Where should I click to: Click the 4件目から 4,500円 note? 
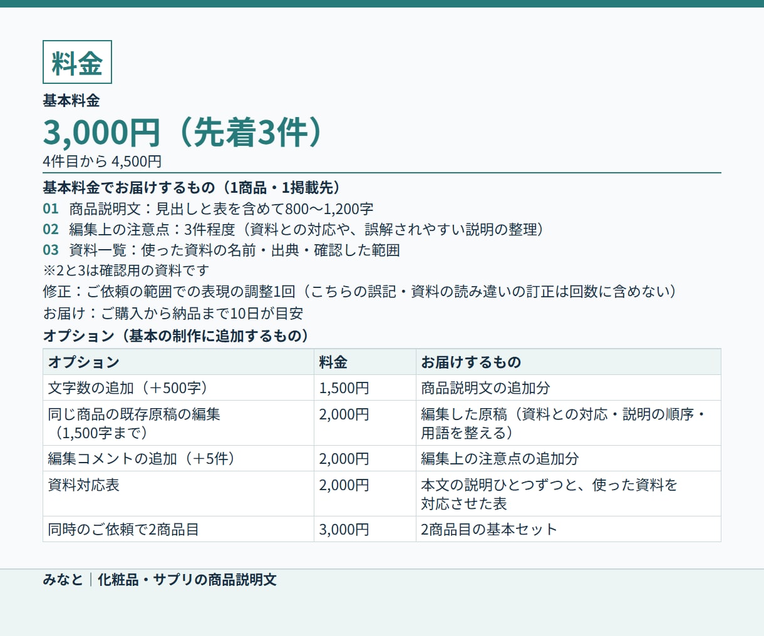tap(102, 162)
